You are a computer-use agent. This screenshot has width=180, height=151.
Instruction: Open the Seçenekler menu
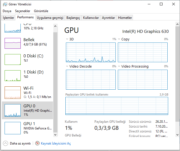23,11
